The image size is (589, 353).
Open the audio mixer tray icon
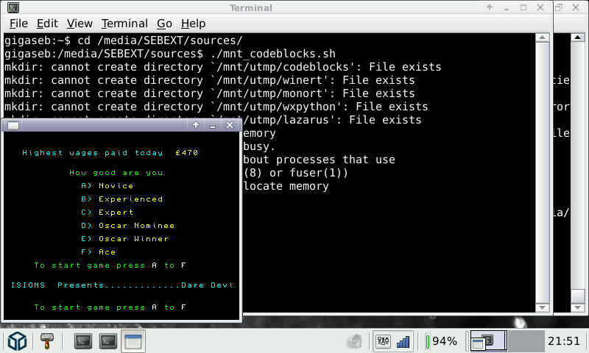383,341
